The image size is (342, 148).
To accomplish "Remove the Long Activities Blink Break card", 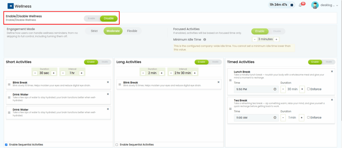I will pos(218,82).
